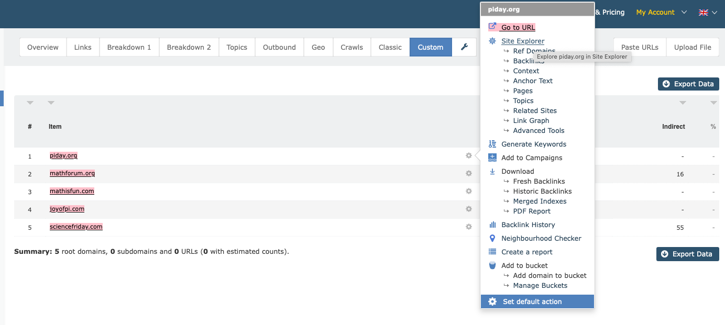
Task: Open the language flag dropdown
Action: click(x=707, y=12)
